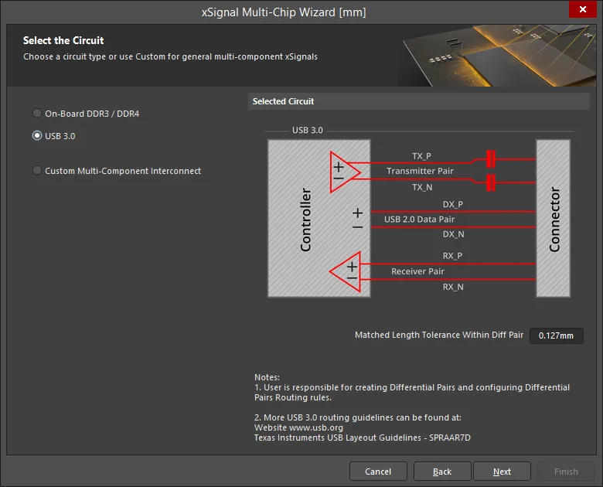Close the xSignal wizard window
603x487 pixels.
583,9
